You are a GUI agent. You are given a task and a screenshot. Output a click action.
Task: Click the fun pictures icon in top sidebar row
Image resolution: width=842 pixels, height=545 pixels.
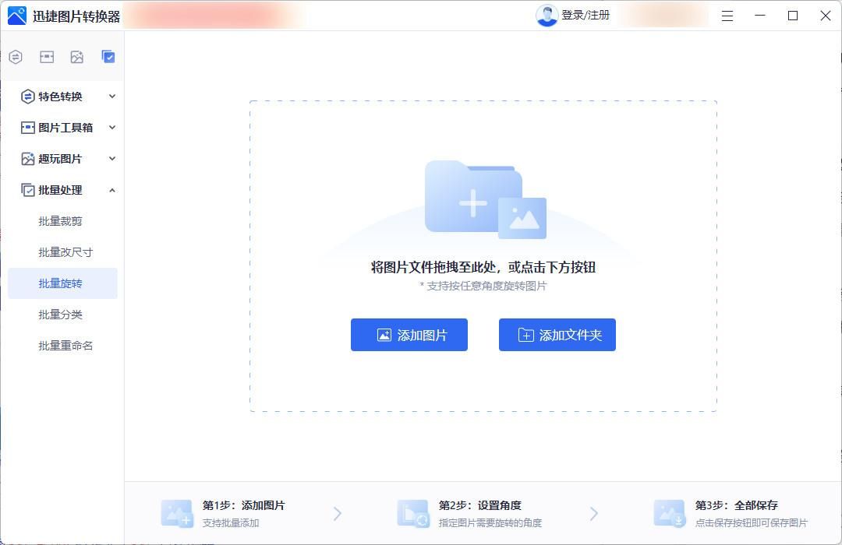click(76, 57)
